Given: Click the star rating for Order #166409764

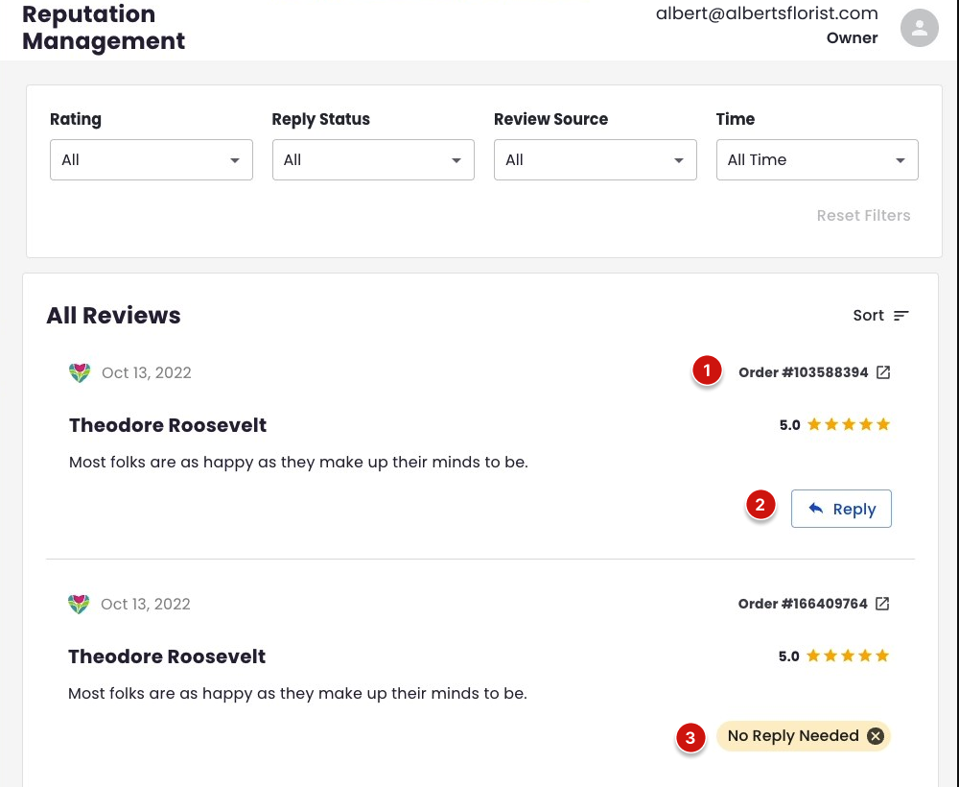Looking at the screenshot, I should (x=847, y=656).
